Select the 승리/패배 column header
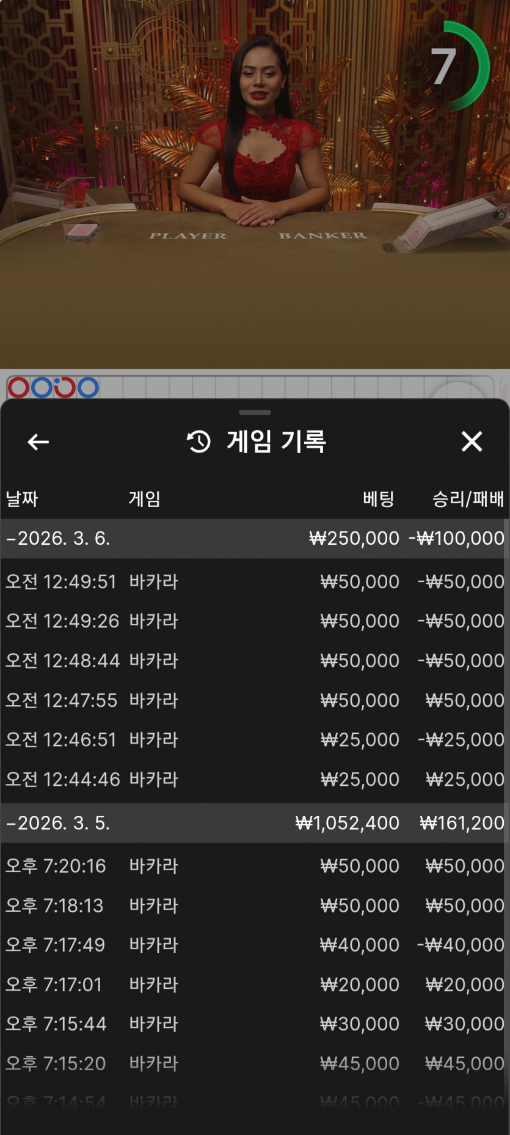The image size is (510, 1135). (468, 499)
